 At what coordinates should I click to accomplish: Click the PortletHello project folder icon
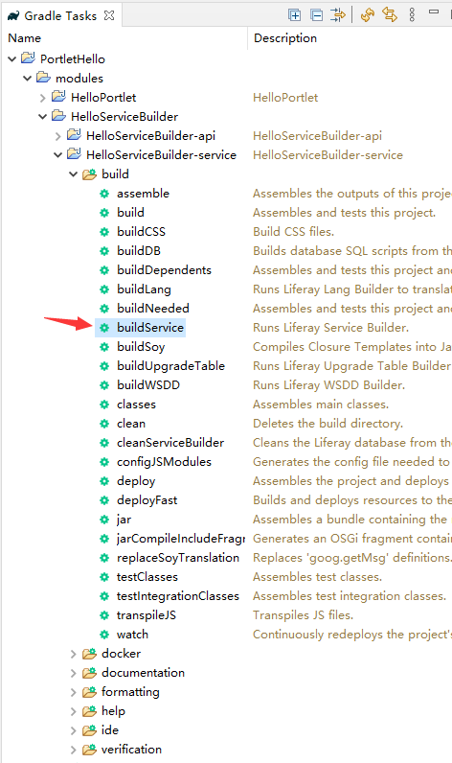click(28, 58)
